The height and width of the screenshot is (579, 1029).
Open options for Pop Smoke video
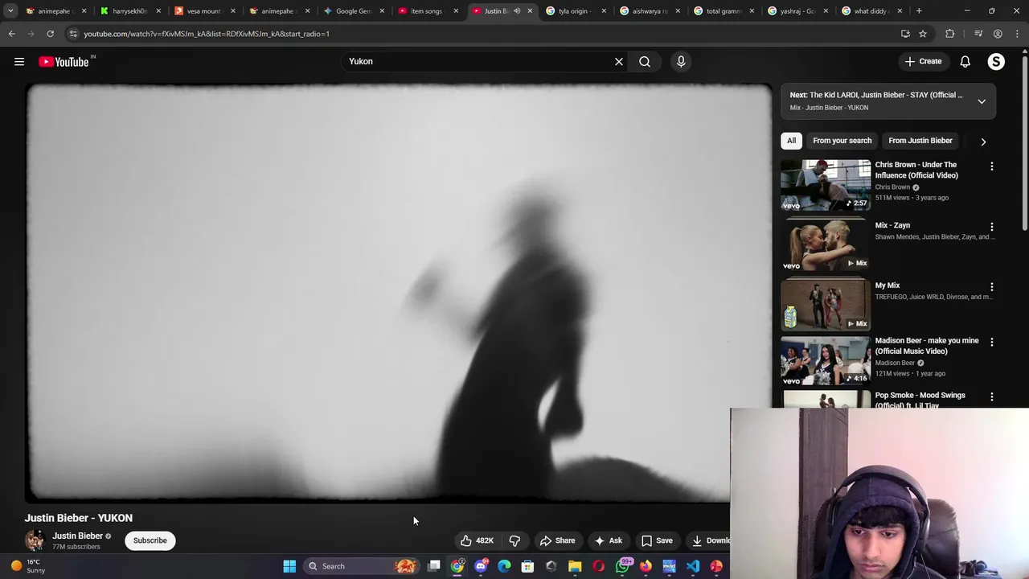[x=992, y=396]
